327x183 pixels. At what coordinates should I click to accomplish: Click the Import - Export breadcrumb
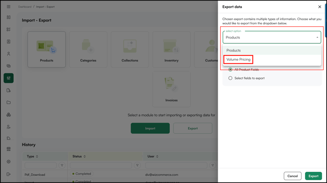click(x=45, y=7)
